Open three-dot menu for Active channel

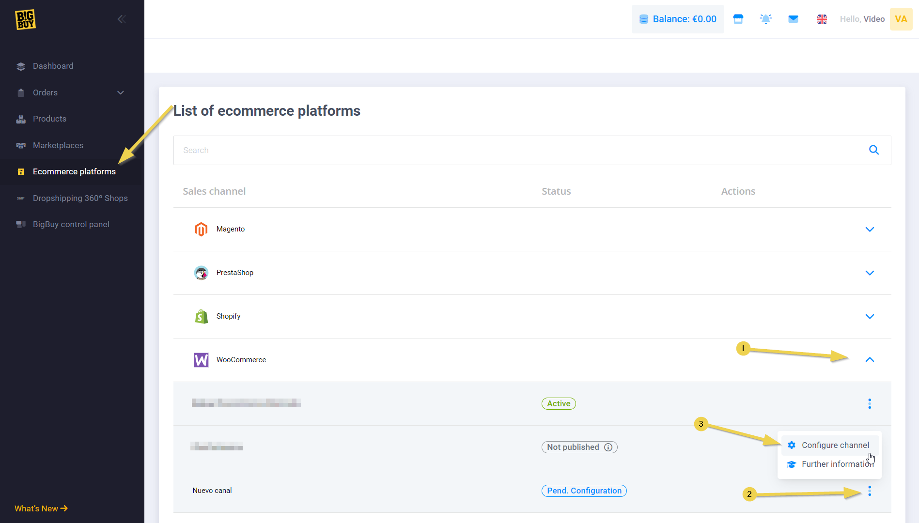[870, 404]
